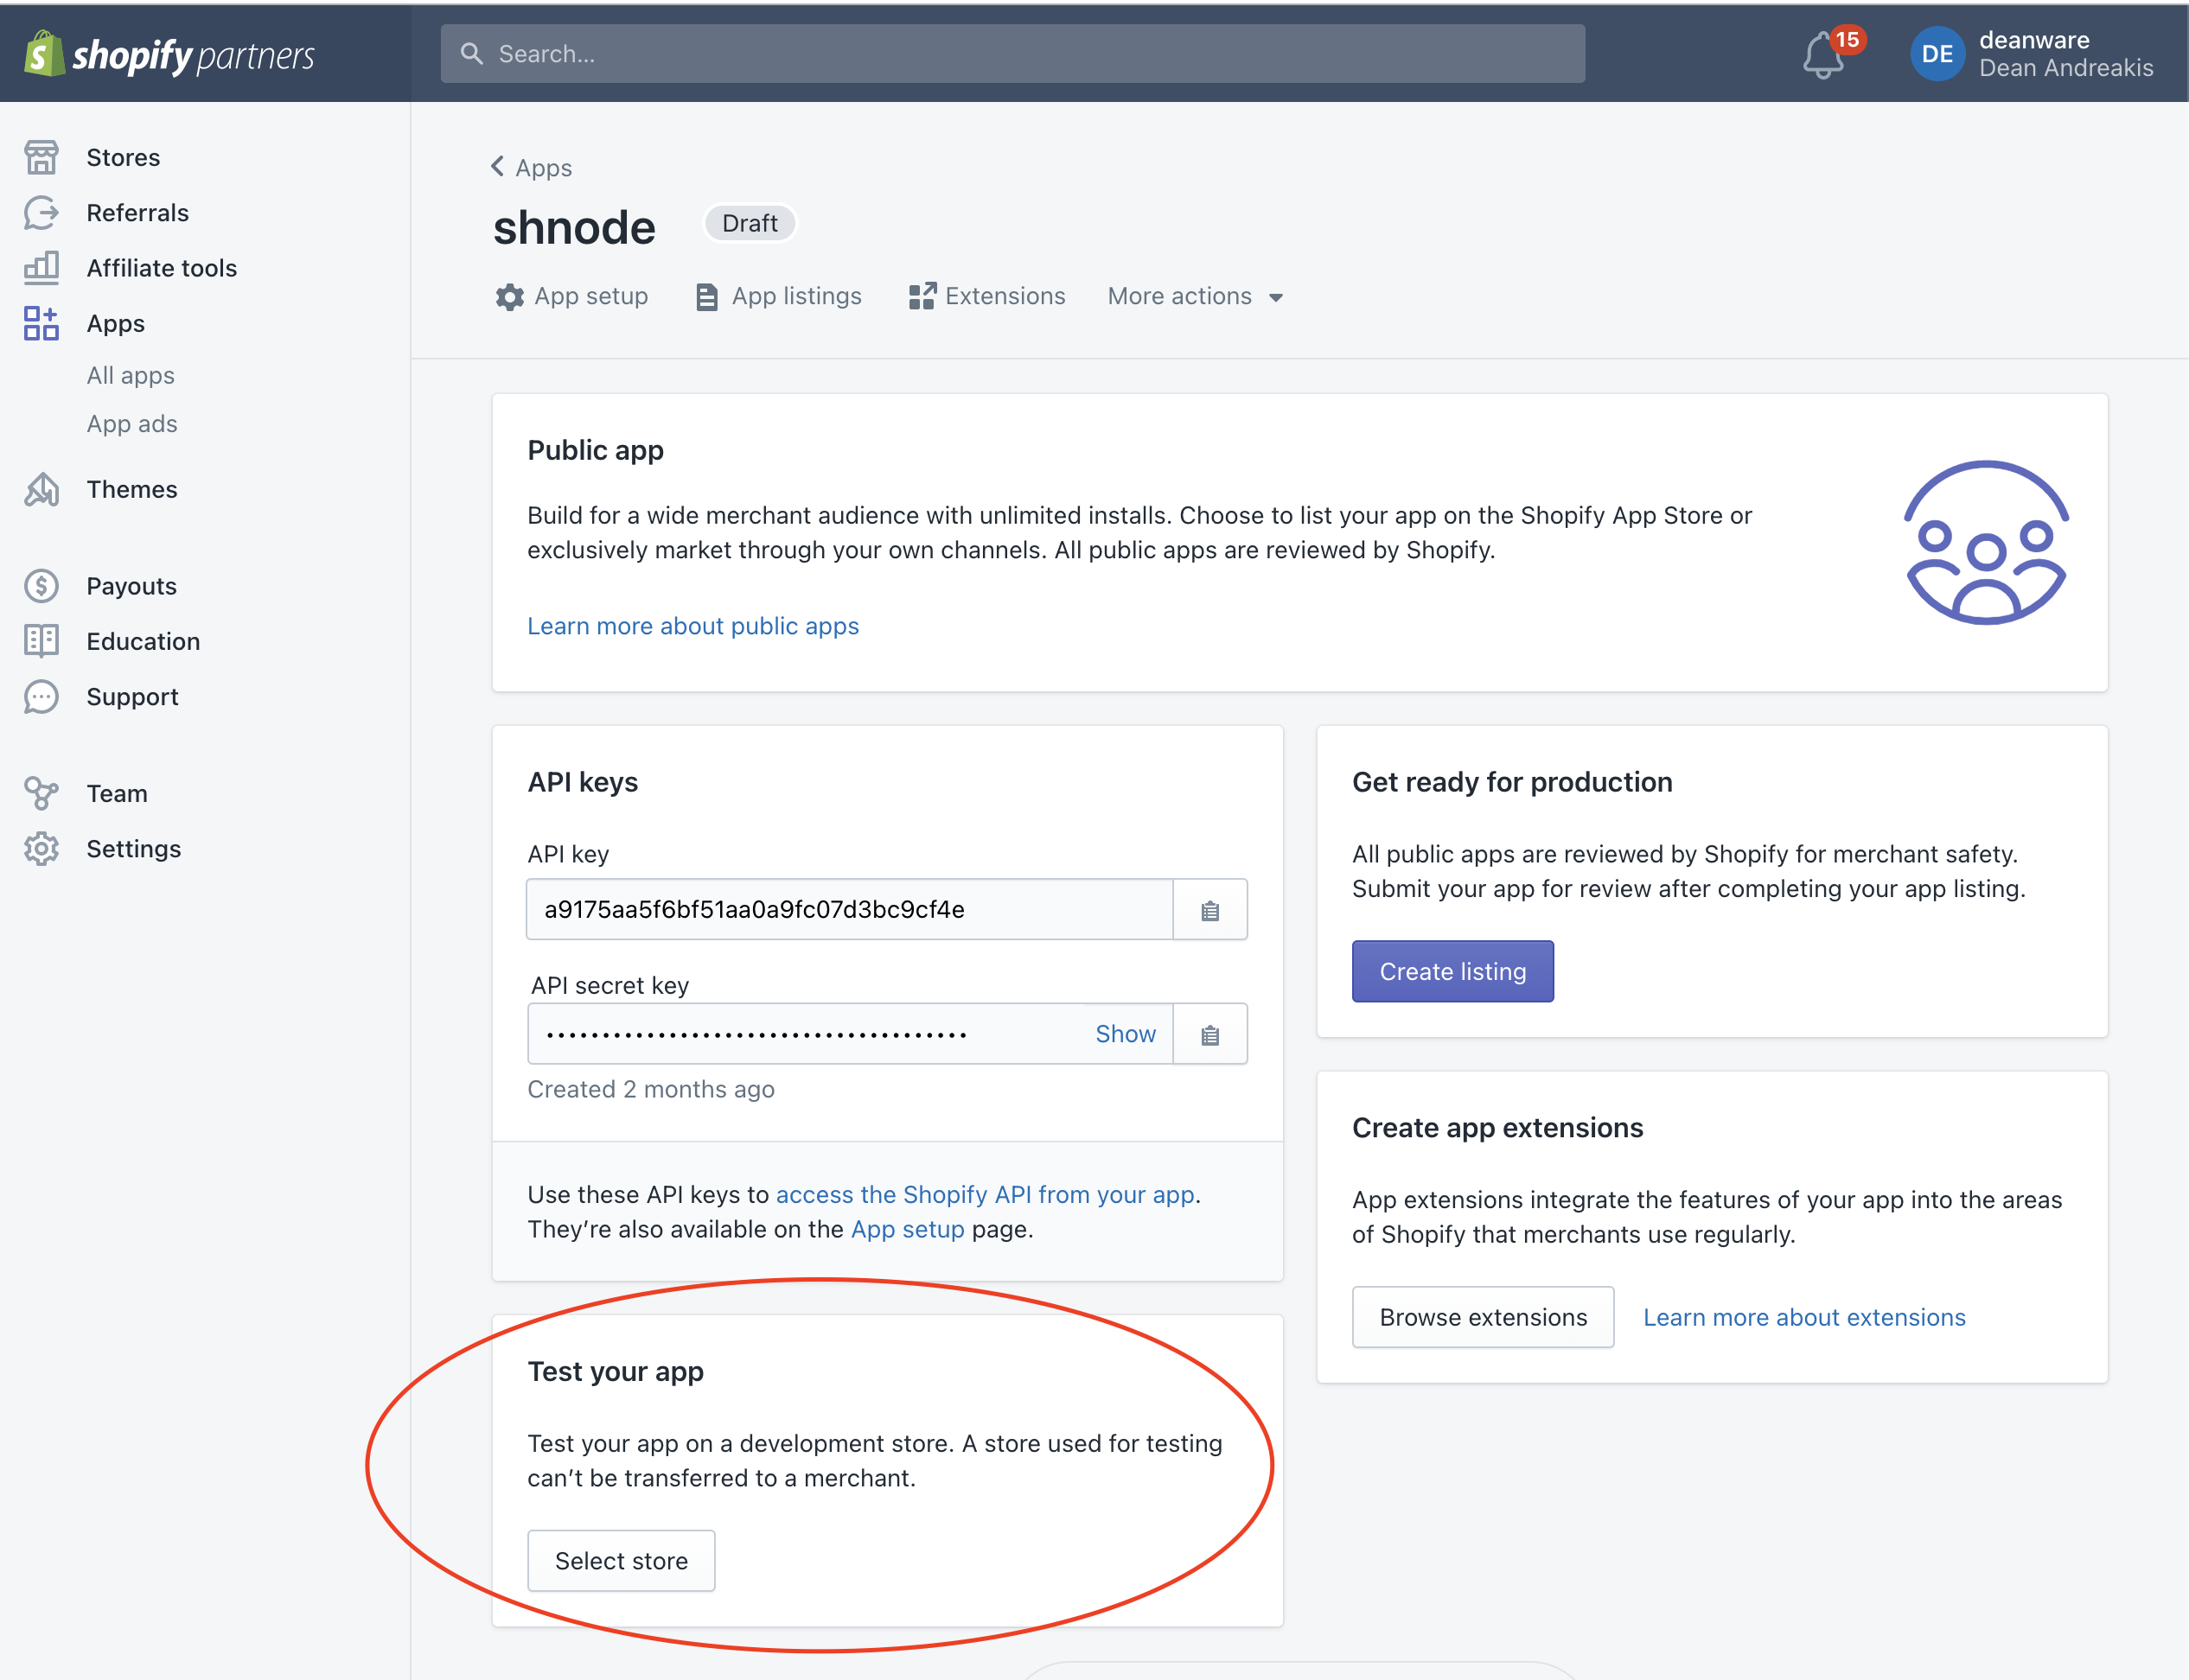Open Payouts in the sidebar
Viewport: 2189px width, 1680px height.
(x=131, y=586)
